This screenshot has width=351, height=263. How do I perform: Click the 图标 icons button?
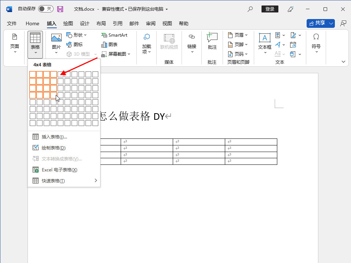click(x=74, y=44)
